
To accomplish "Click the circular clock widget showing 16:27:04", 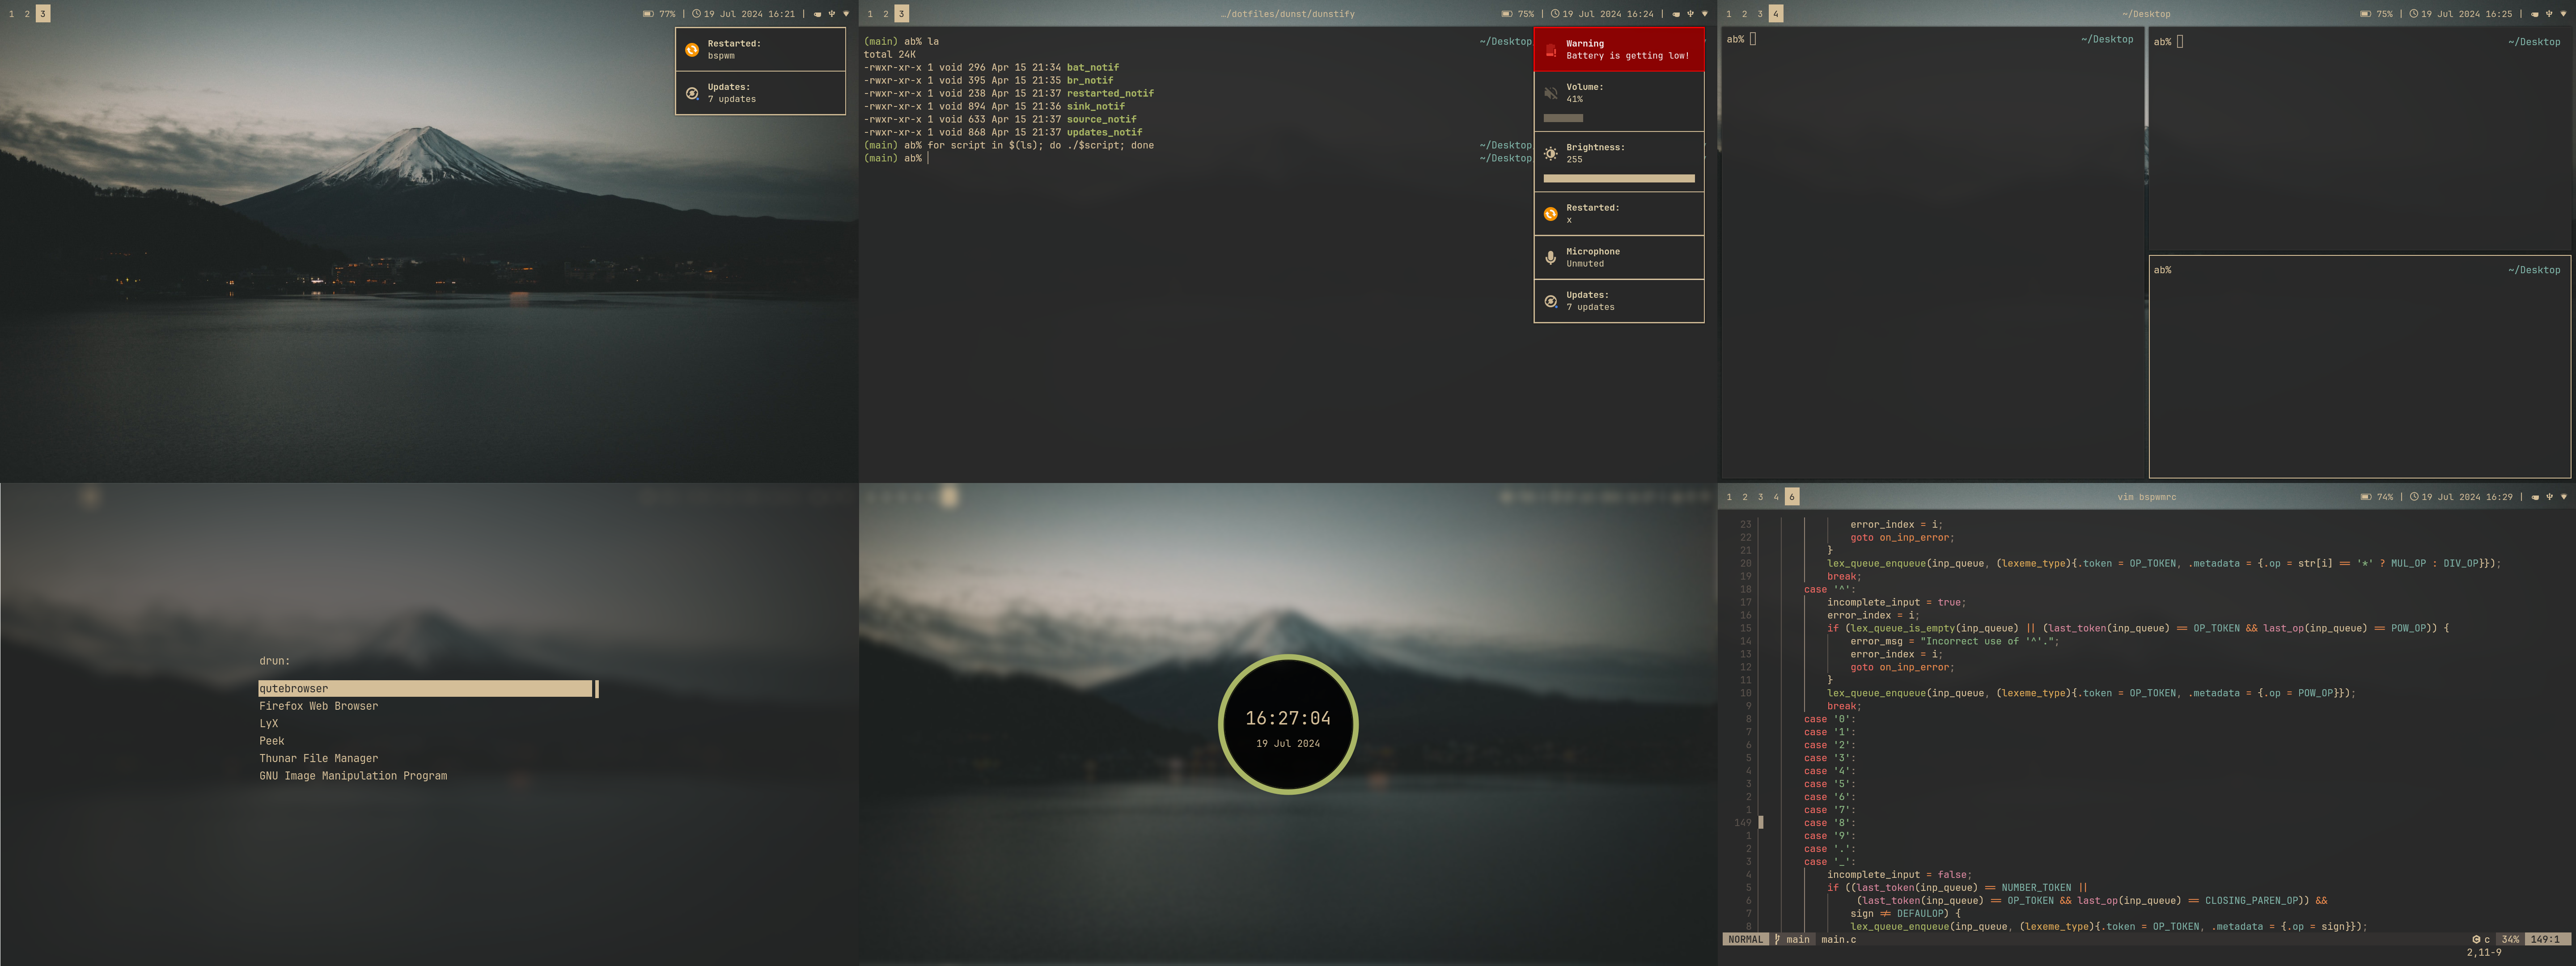I will point(1288,725).
